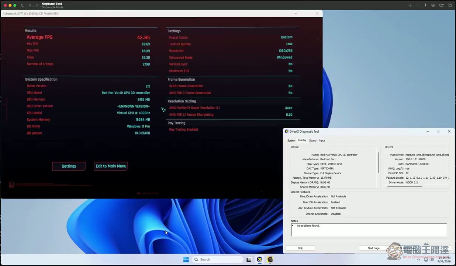The width and height of the screenshot is (456, 266).
Task: Click Exit to Main Menu button
Action: coord(111,166)
